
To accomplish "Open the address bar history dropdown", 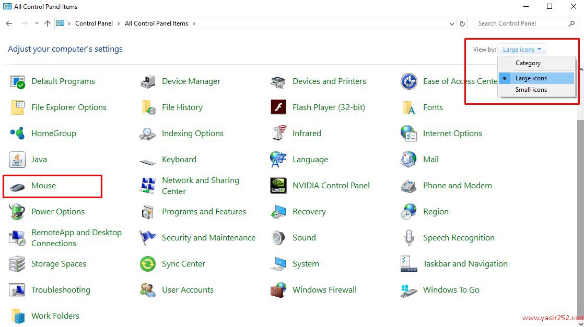I will (x=451, y=23).
